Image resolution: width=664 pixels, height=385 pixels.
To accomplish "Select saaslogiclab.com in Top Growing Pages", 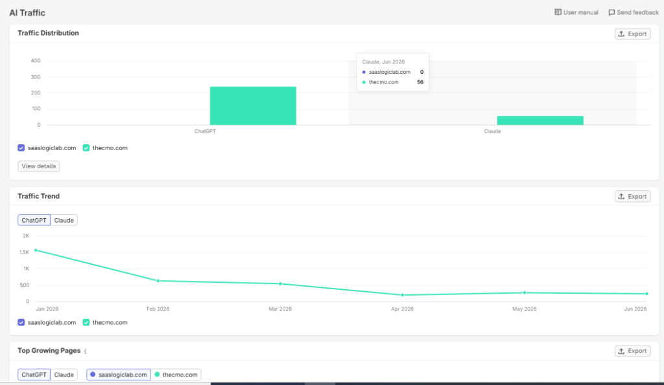I will click(119, 375).
